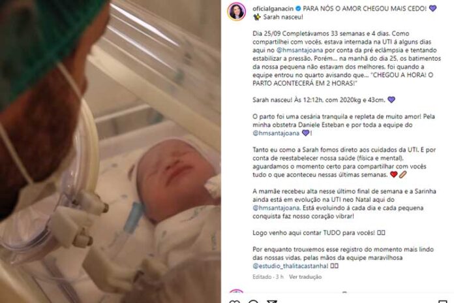This screenshot has width=454, height=303.
Task: Like the post with the heart icon
Action: (x=235, y=302)
